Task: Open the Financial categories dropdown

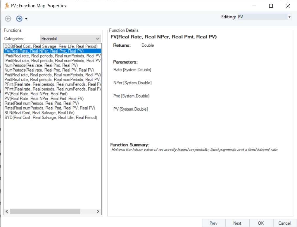Action: (x=70, y=39)
